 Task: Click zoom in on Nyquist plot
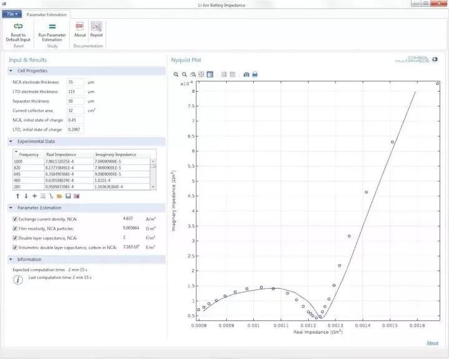tap(176, 74)
